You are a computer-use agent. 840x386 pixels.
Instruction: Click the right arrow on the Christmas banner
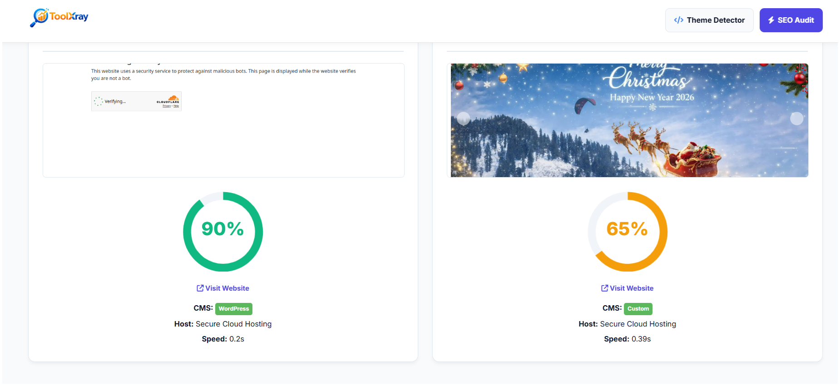(x=797, y=119)
